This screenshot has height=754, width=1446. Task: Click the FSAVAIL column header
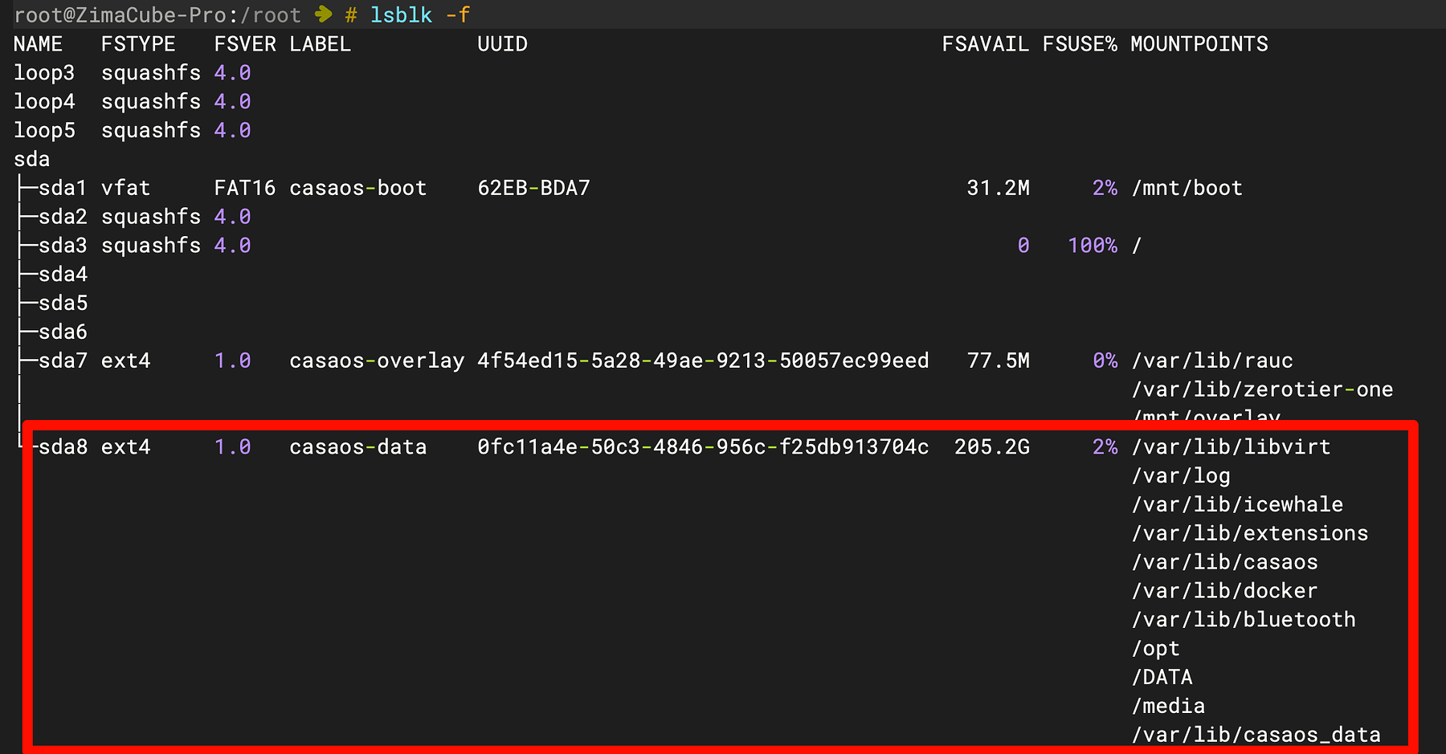pos(985,44)
